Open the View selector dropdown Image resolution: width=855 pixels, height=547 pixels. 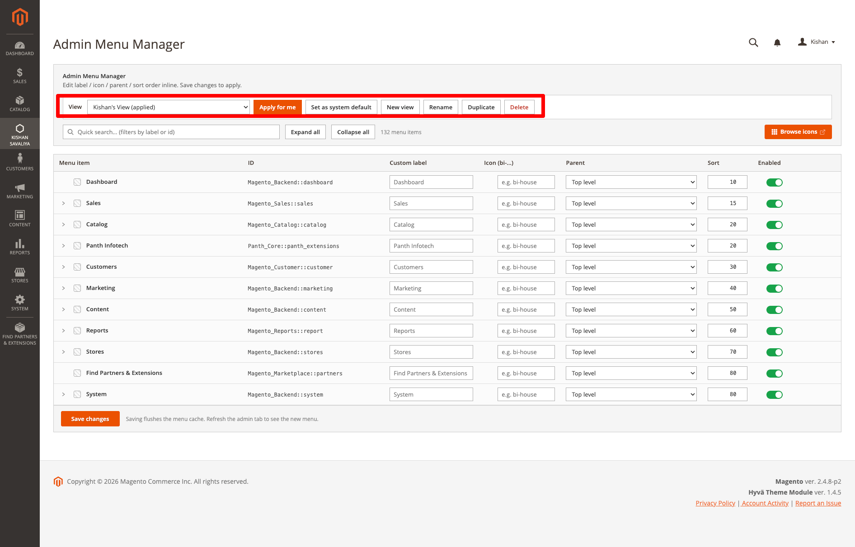pyautogui.click(x=169, y=107)
